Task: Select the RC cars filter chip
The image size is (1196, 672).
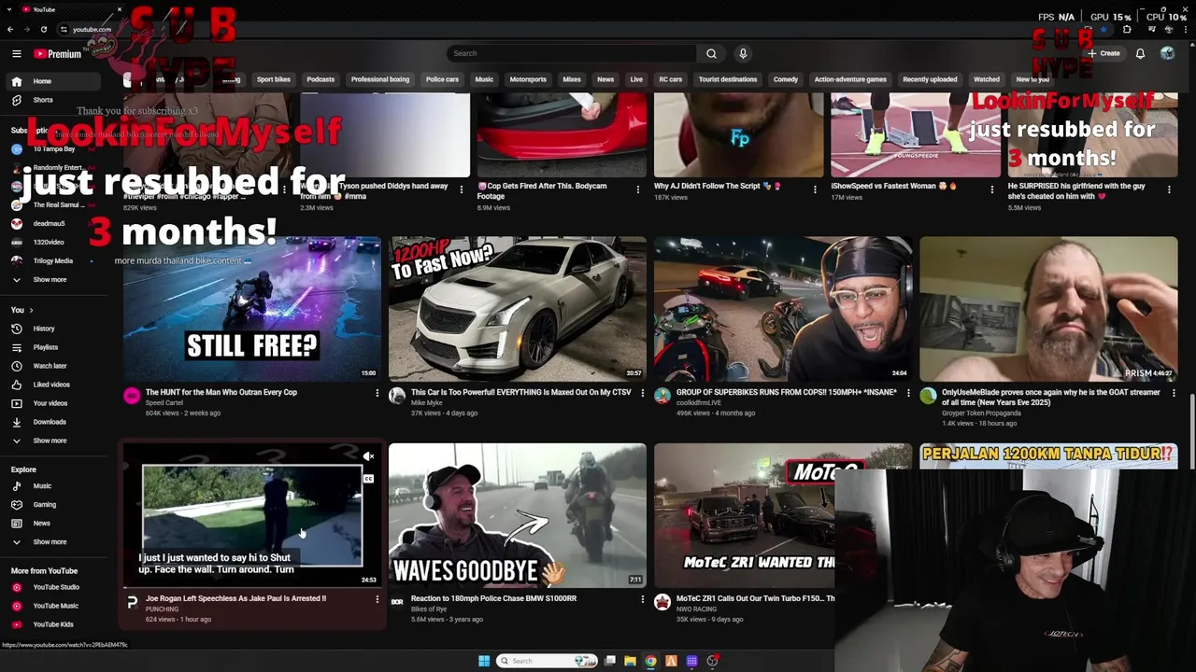Action: [x=671, y=80]
